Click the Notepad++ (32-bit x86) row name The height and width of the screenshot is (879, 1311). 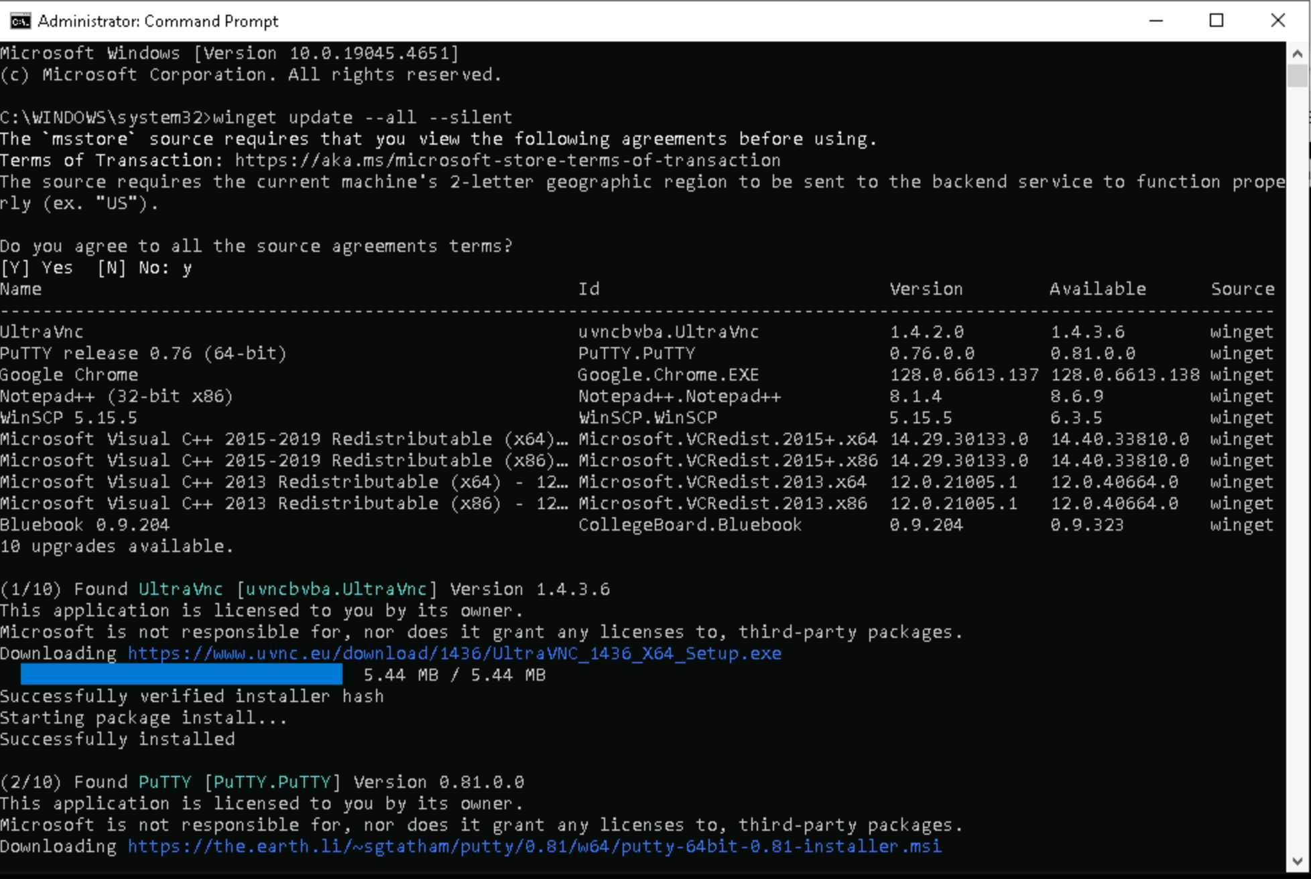116,396
